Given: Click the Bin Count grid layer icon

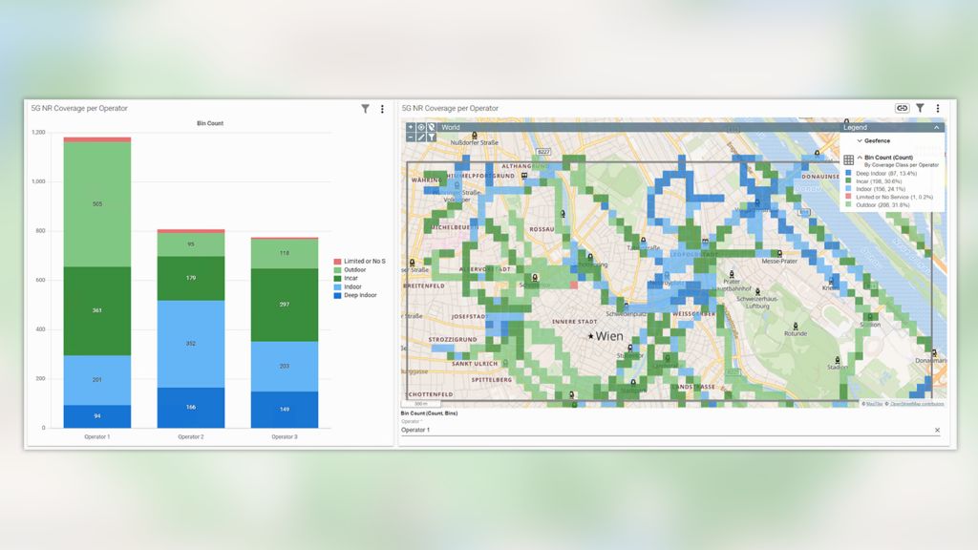Looking at the screenshot, I should pyautogui.click(x=848, y=160).
